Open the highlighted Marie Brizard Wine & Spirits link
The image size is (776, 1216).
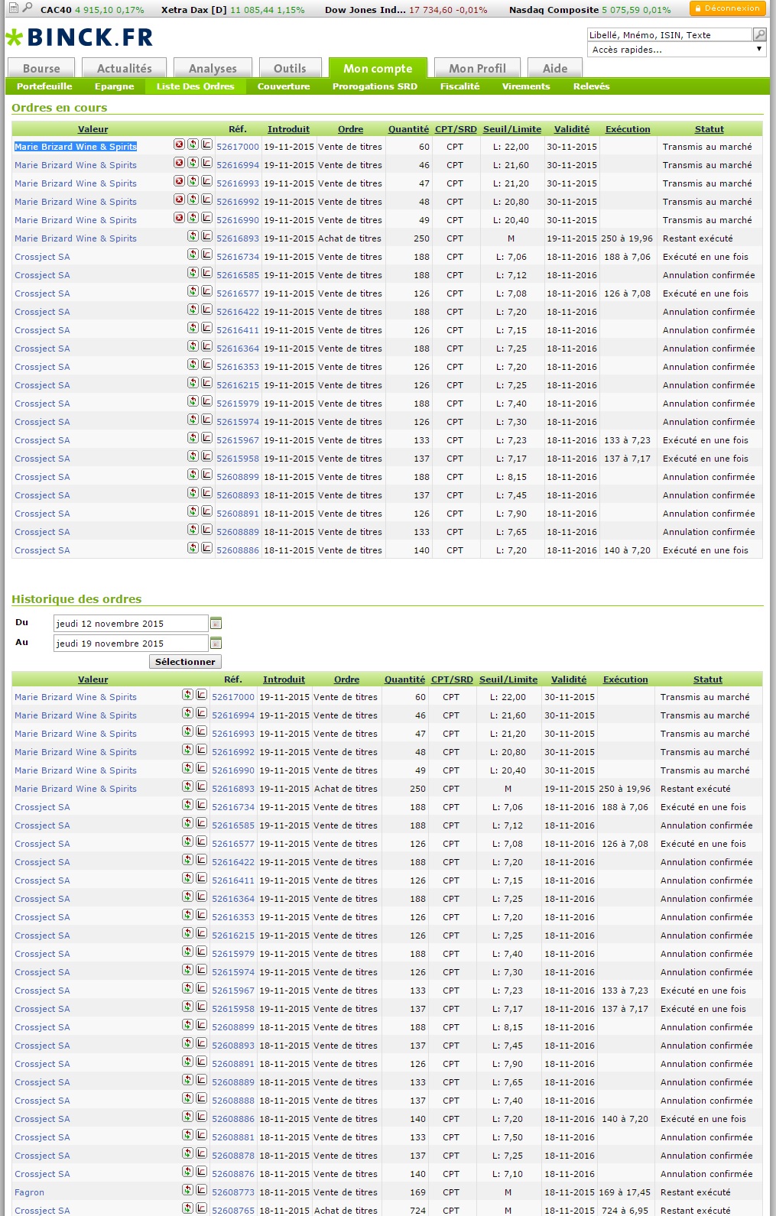pyautogui.click(x=76, y=147)
